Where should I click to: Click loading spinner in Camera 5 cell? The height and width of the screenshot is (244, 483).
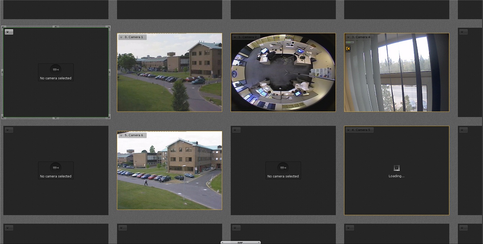tap(397, 168)
